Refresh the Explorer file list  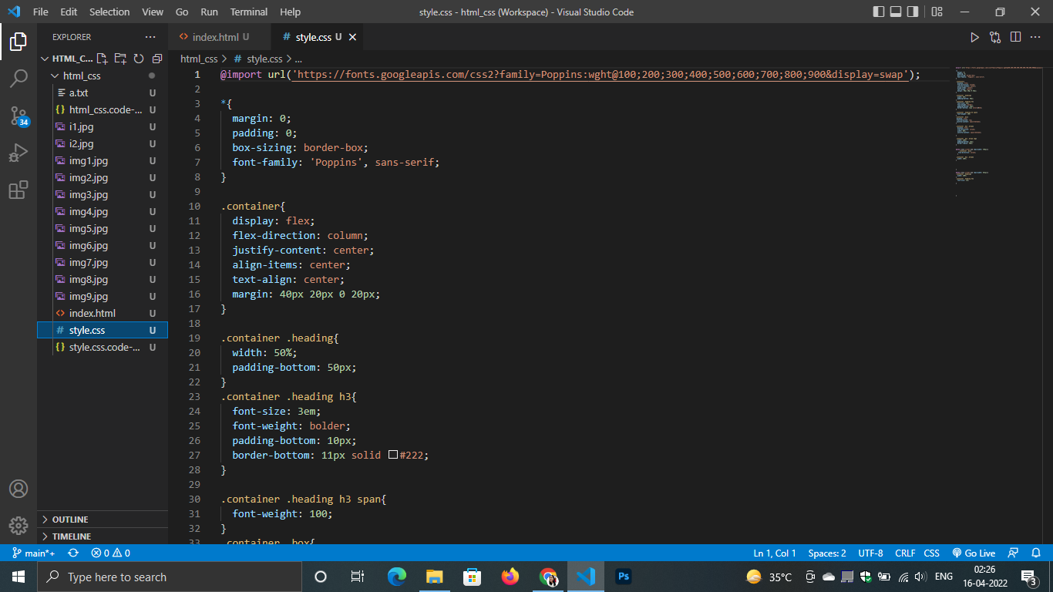coord(139,59)
